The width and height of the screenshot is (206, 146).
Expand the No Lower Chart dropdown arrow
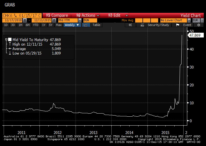(189, 20)
